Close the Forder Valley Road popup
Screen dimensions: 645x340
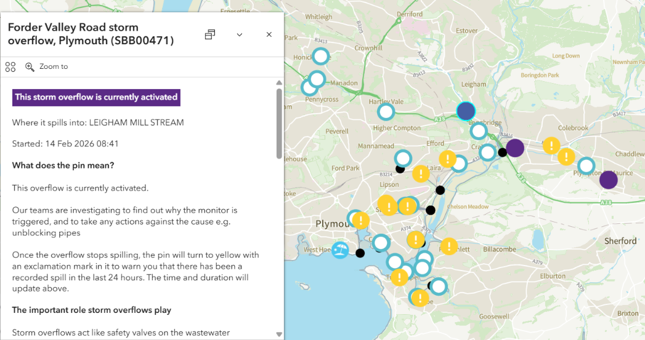point(269,34)
